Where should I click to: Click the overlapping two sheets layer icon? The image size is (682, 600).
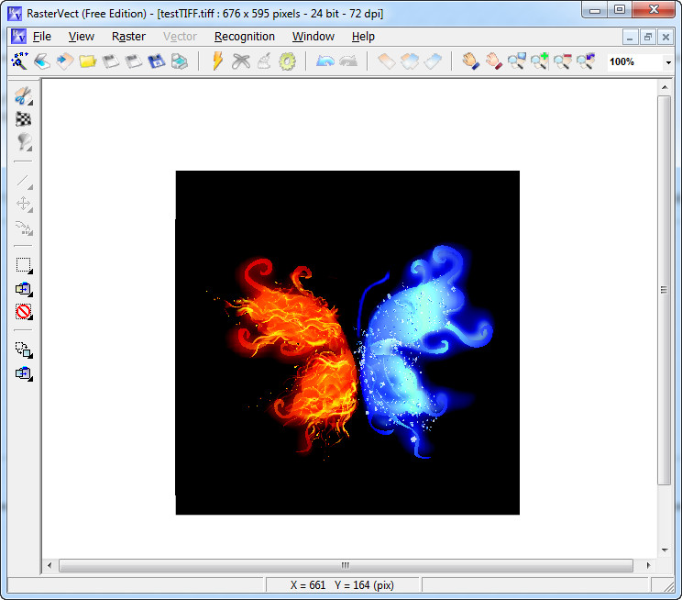tap(410, 61)
